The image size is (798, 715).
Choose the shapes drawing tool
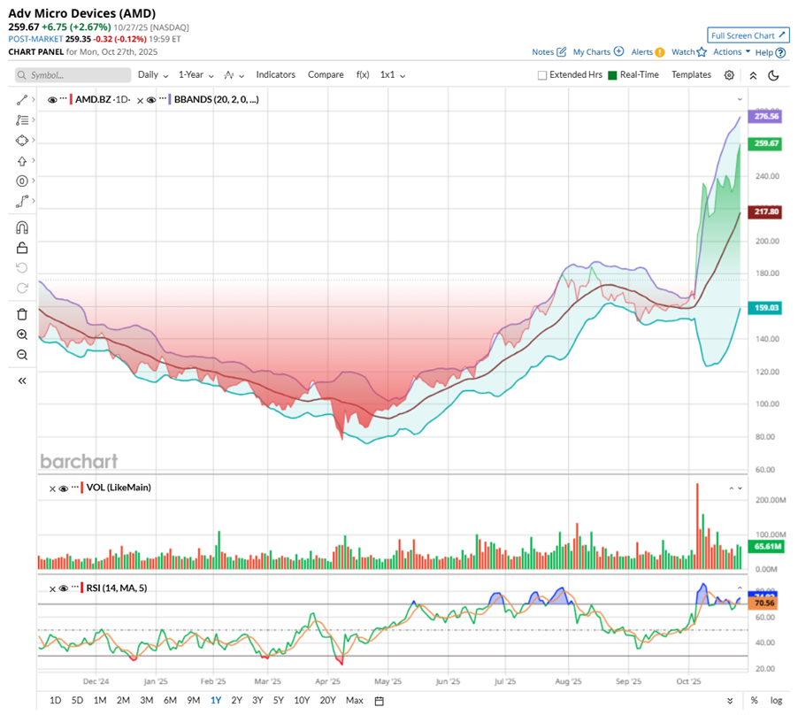pyautogui.click(x=21, y=141)
